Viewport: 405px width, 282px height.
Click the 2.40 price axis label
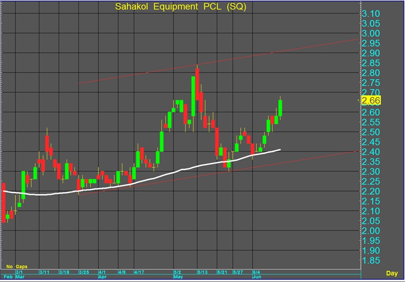pyautogui.click(x=371, y=152)
